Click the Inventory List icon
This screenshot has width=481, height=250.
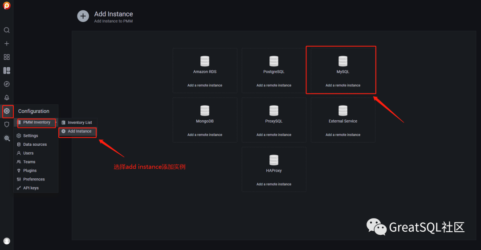[x=64, y=123]
